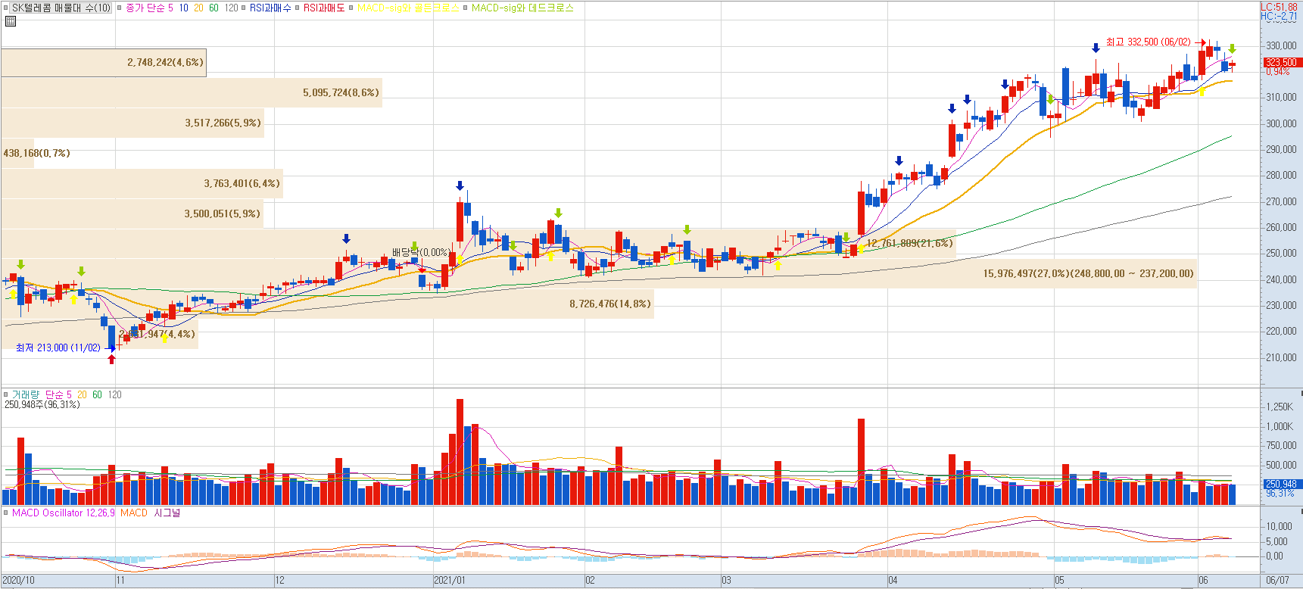Click the 종가 단순 5 legend label
Image resolution: width=1303 pixels, height=589 pixels.
149,8
